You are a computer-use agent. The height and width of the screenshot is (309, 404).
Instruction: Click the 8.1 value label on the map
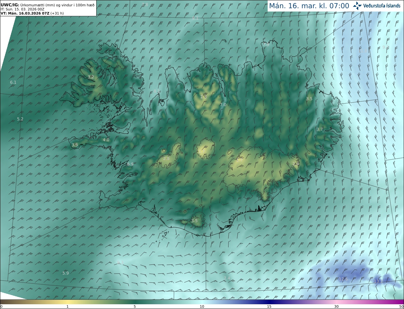(195, 18)
